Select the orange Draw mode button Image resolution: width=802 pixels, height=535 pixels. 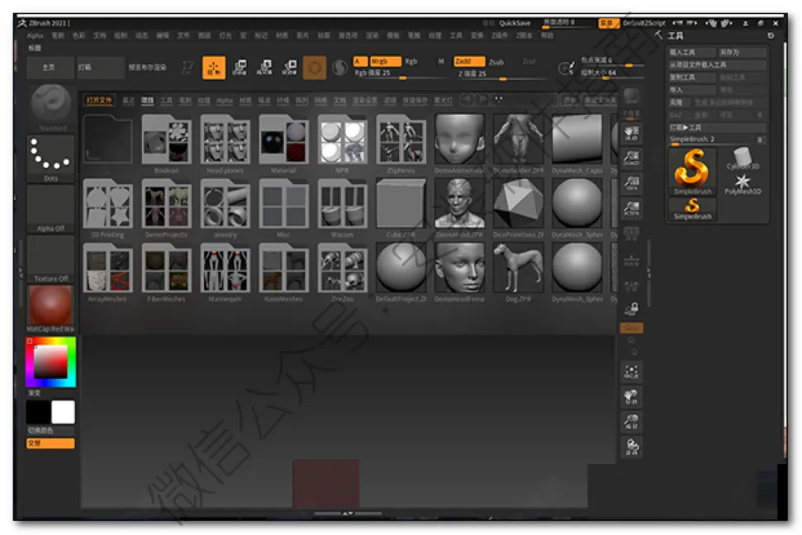point(214,67)
